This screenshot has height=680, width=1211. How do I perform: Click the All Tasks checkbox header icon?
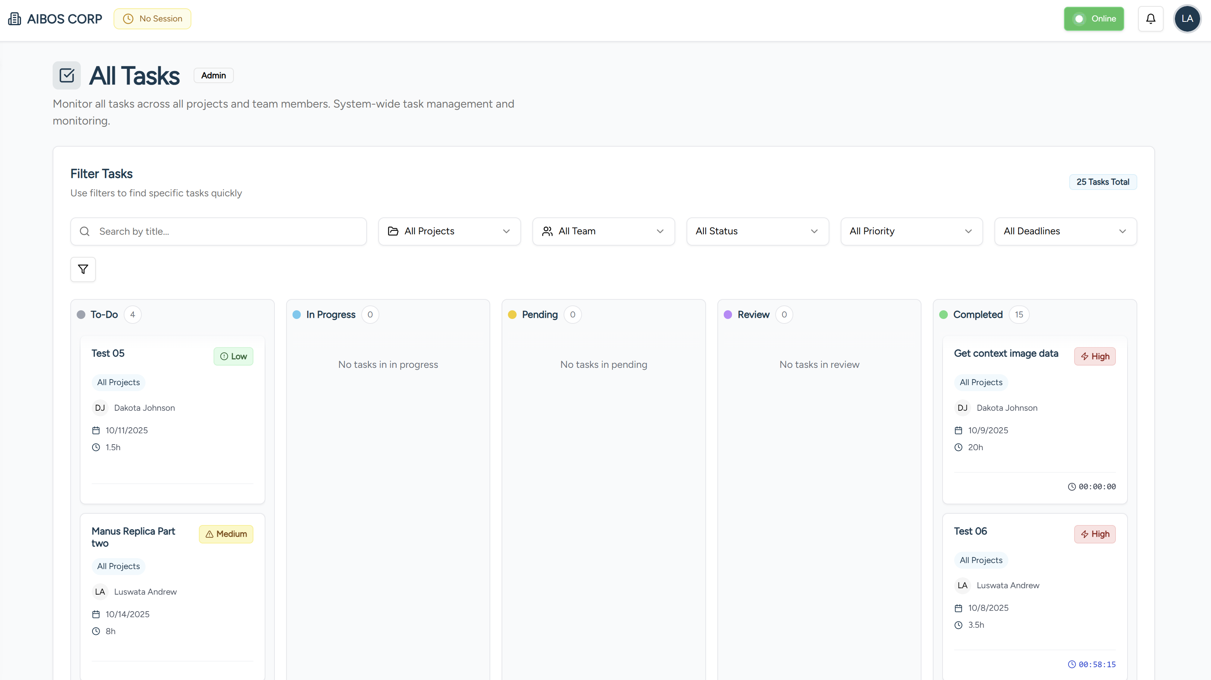tap(67, 75)
